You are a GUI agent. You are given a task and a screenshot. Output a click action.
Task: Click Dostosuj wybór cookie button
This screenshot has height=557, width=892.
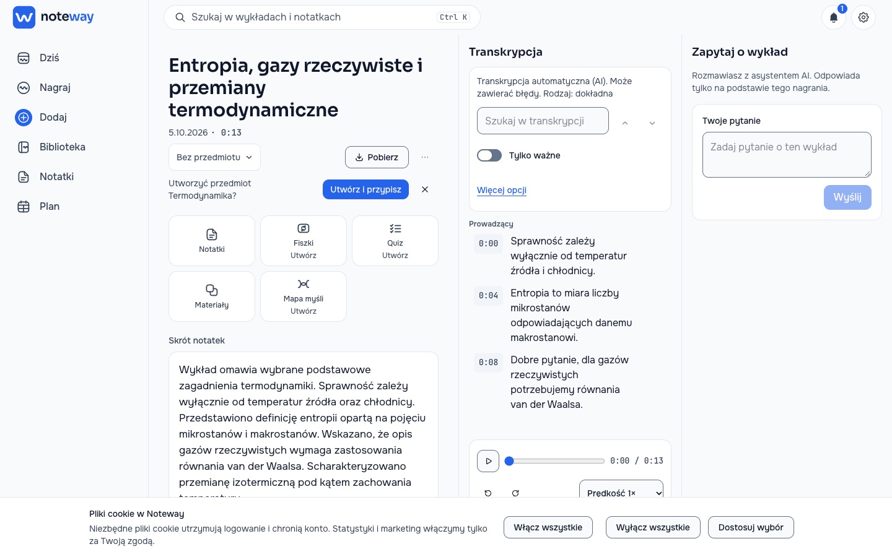(x=751, y=527)
